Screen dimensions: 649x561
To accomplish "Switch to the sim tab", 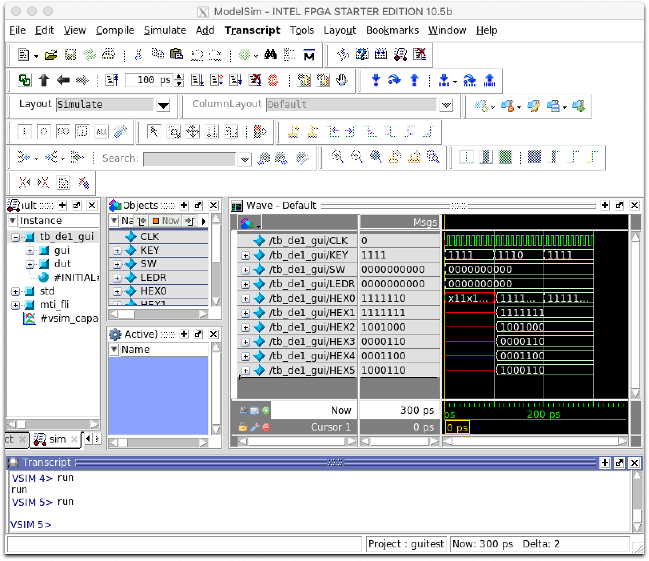I will (57, 439).
